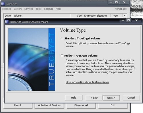Sort by the Volume column header
The height and width of the screenshot is (113, 143).
tap(41, 15)
